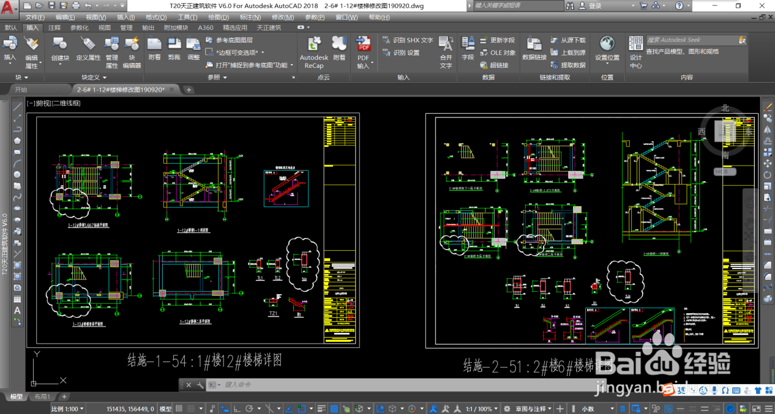The height and width of the screenshot is (414, 775).
Task: Select the Multiline Text 'A' tool
Action: pos(17,311)
